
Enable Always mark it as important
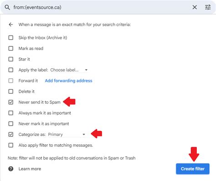pyautogui.click(x=11, y=113)
